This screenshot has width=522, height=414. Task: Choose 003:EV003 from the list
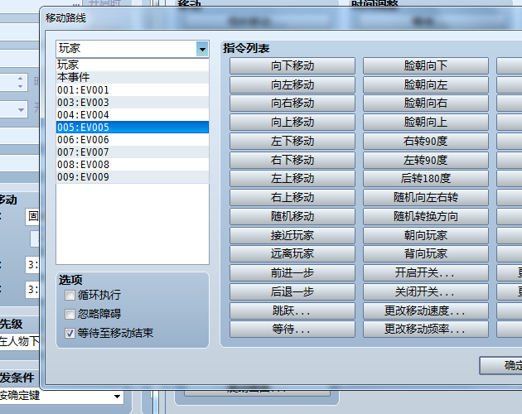click(133, 102)
